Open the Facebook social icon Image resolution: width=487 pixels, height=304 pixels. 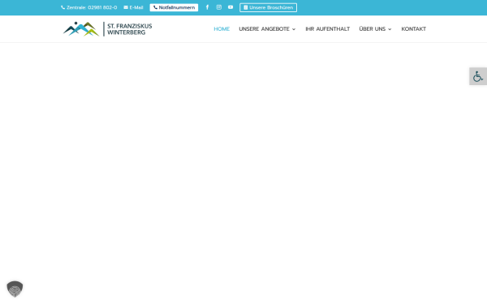tap(207, 7)
